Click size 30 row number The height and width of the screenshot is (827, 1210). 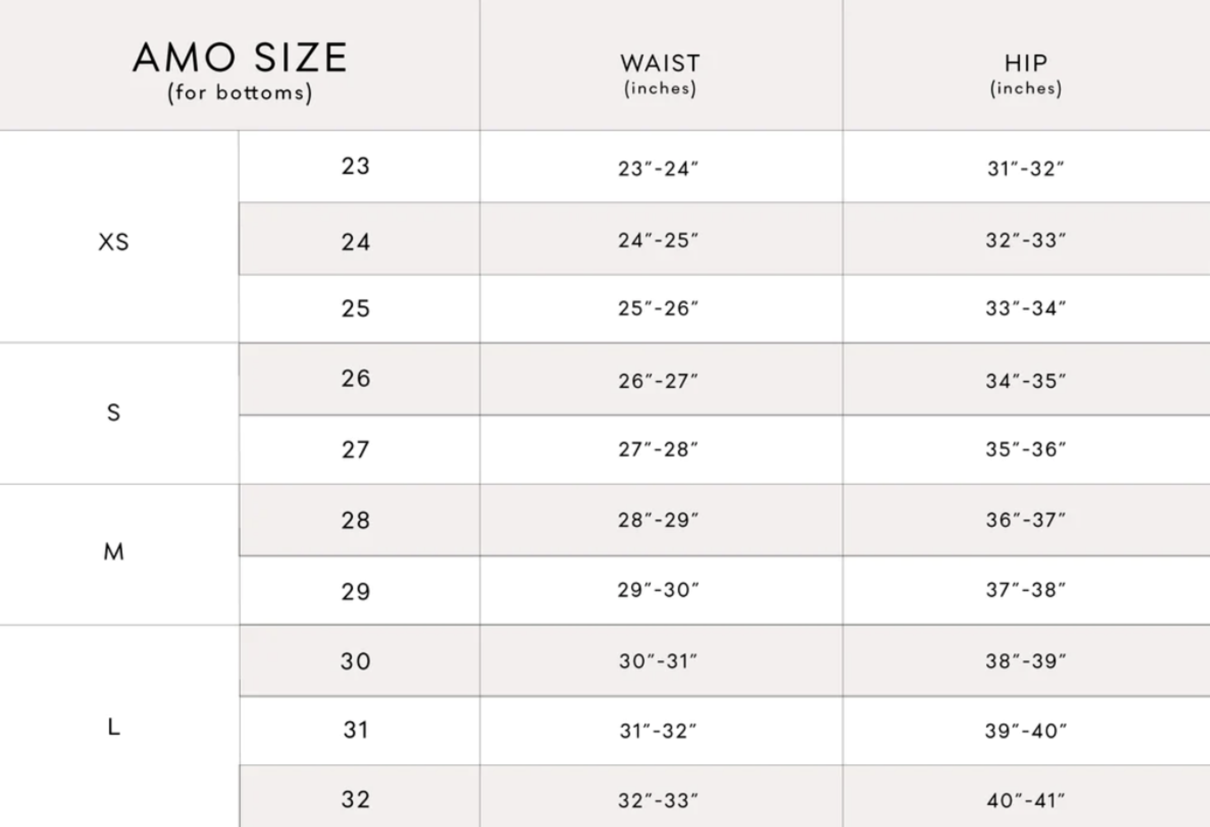point(356,661)
